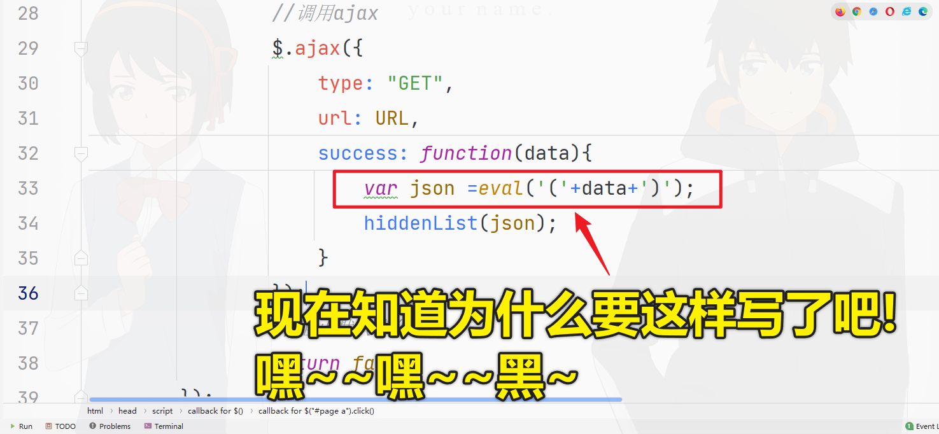This screenshot has width=939, height=434.
Task: Set a breakpoint on line 33 gutter
Action: (x=60, y=188)
